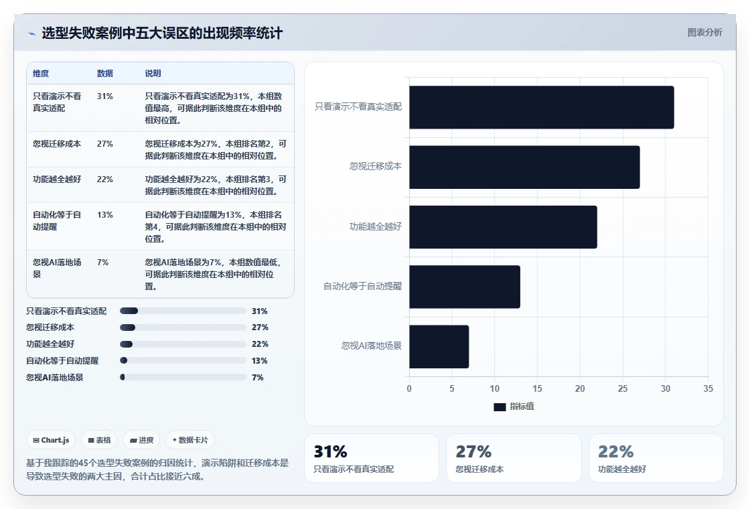Click the 20 tick on the x-axis
The height and width of the screenshot is (509, 750).
click(x=580, y=388)
